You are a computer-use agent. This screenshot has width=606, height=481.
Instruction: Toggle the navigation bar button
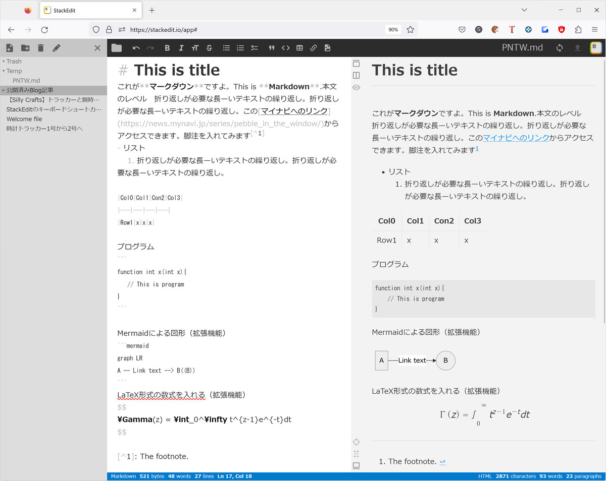[357, 64]
